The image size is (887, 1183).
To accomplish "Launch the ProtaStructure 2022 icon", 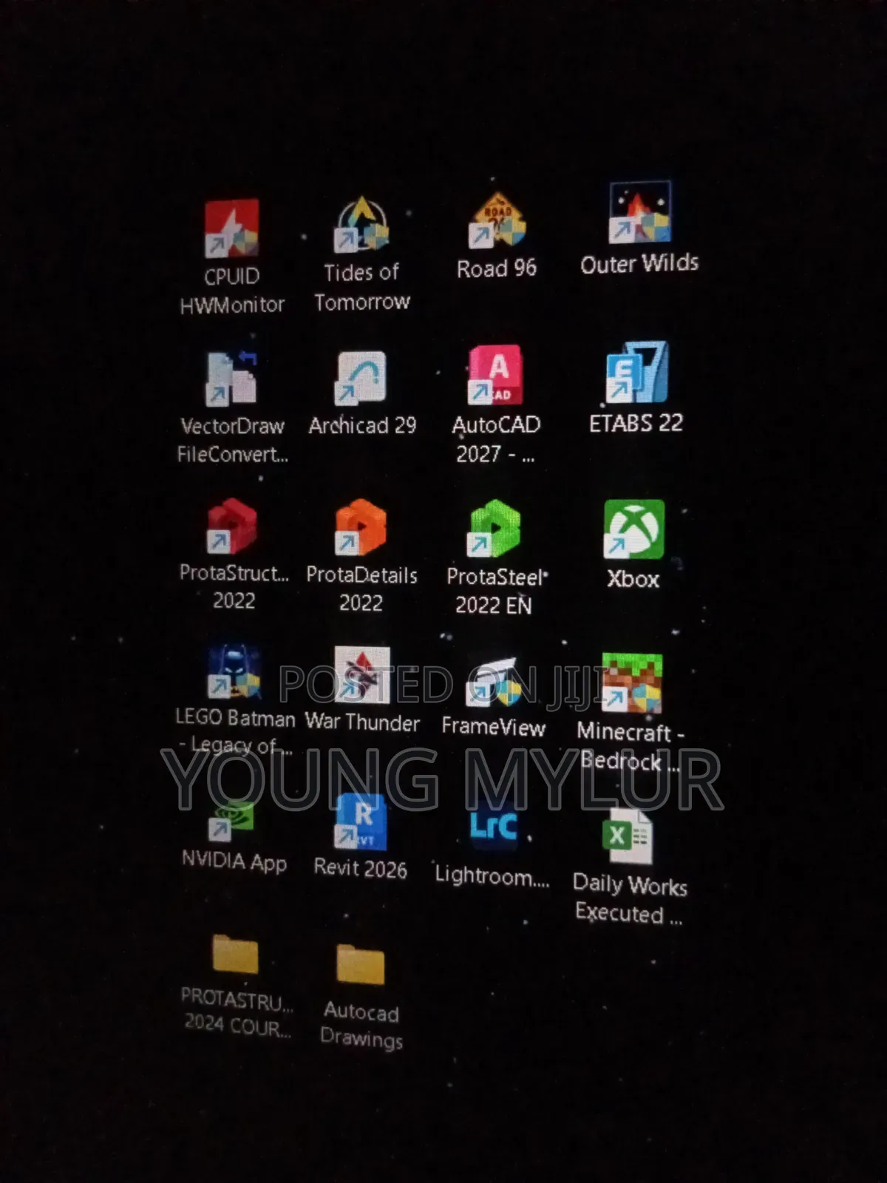I will point(231,526).
